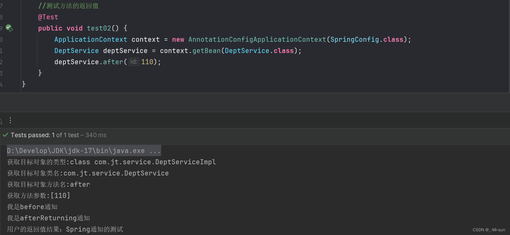Select console line with com.jt.service.DeptServiceImpl
510x235 pixels.
[x=111, y=162]
